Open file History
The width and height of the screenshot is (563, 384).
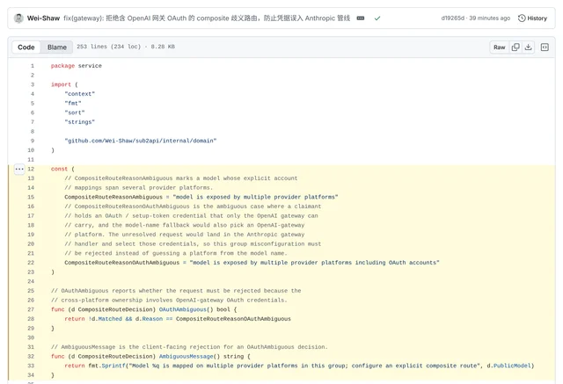click(x=532, y=18)
